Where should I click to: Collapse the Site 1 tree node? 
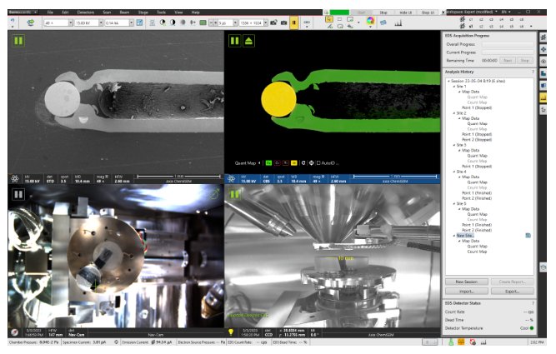[453, 86]
